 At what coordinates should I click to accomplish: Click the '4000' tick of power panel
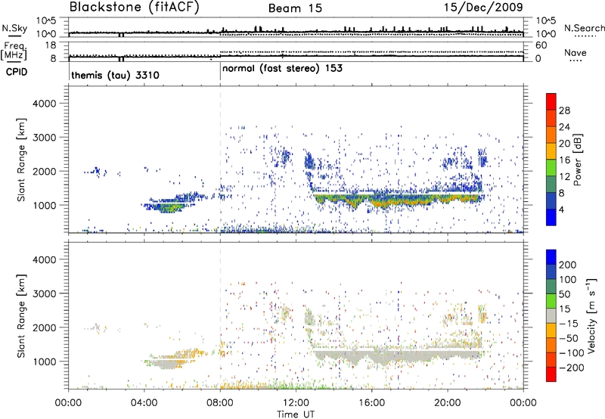click(45, 104)
